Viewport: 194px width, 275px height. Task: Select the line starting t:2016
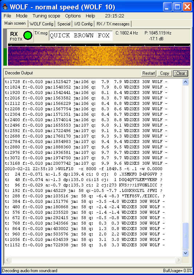(86, 98)
